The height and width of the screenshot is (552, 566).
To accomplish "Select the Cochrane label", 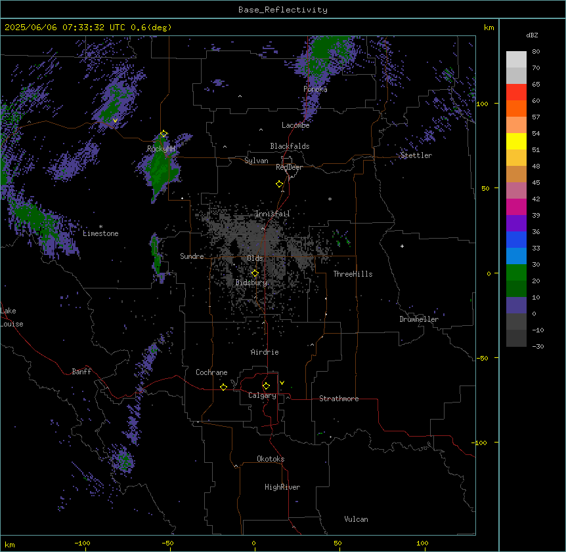I will [x=211, y=372].
